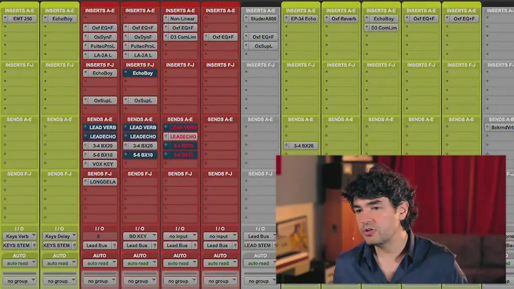Open no group menu on Keys Verb track

click(x=20, y=281)
